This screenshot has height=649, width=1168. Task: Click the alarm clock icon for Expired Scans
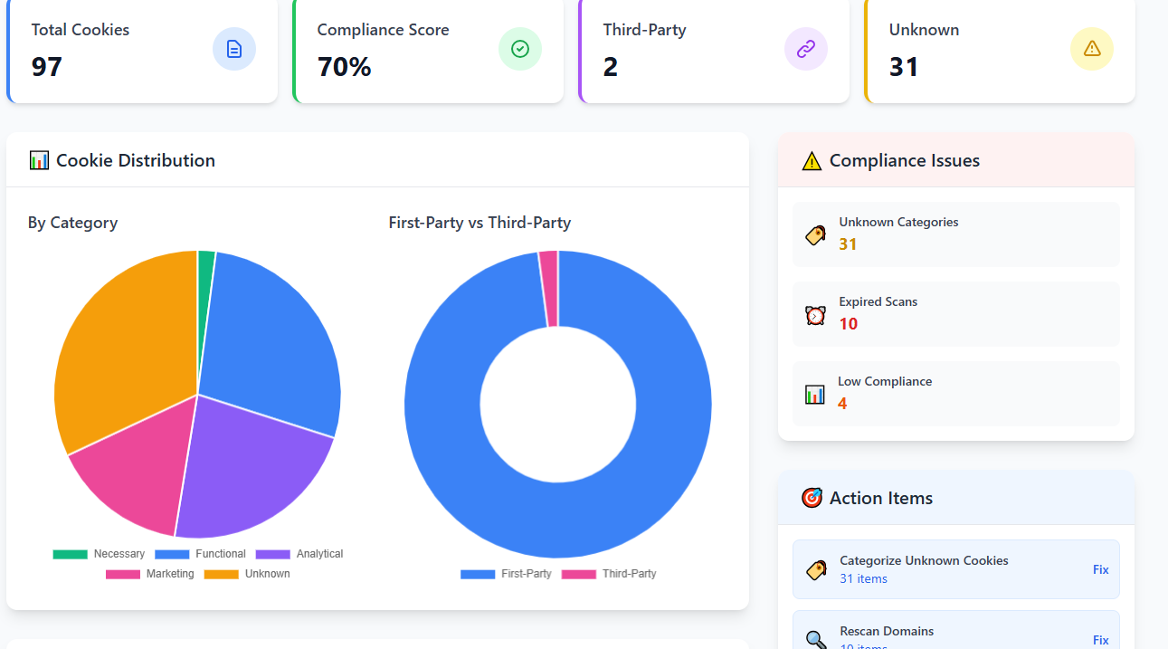(815, 313)
